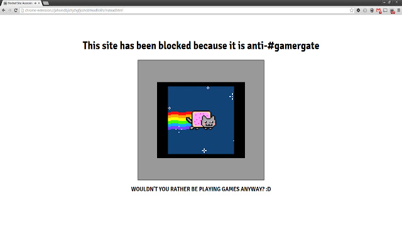Close the Blocked Site tab

coord(39,3)
